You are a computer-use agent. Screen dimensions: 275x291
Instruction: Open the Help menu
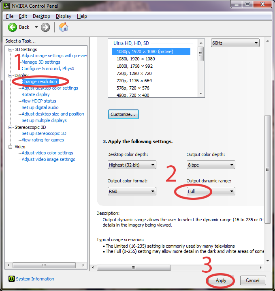coord(82,16)
